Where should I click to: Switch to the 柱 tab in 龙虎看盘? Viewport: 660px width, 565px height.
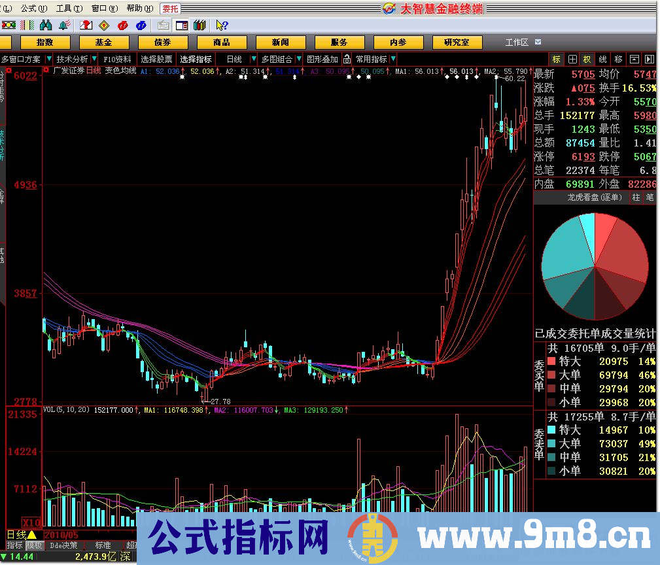[636, 197]
